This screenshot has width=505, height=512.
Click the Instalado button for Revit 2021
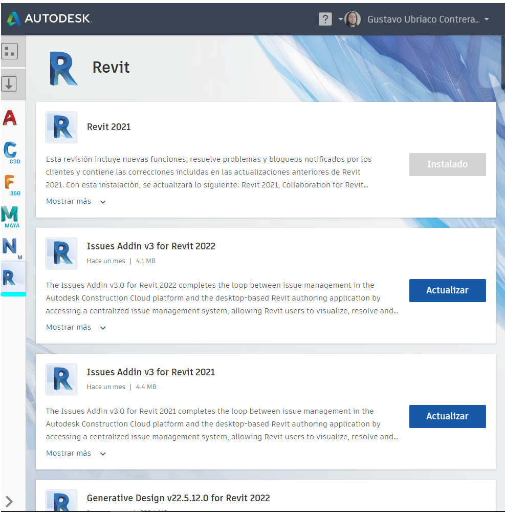[x=447, y=164]
